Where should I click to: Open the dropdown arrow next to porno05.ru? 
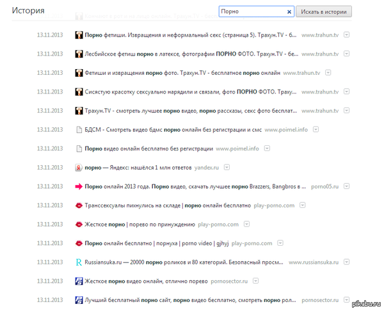click(346, 186)
